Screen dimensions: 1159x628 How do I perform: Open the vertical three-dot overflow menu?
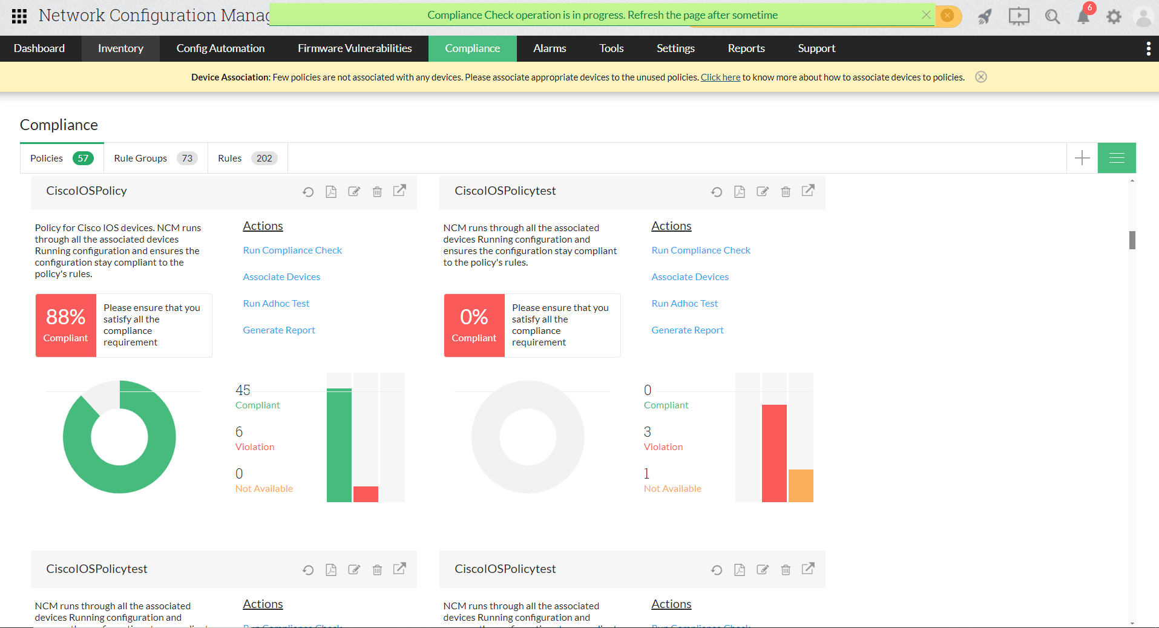pyautogui.click(x=1149, y=48)
